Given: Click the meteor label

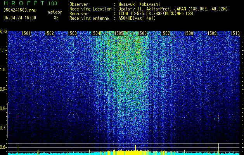Looking at the screenshot, I should point(55,12).
